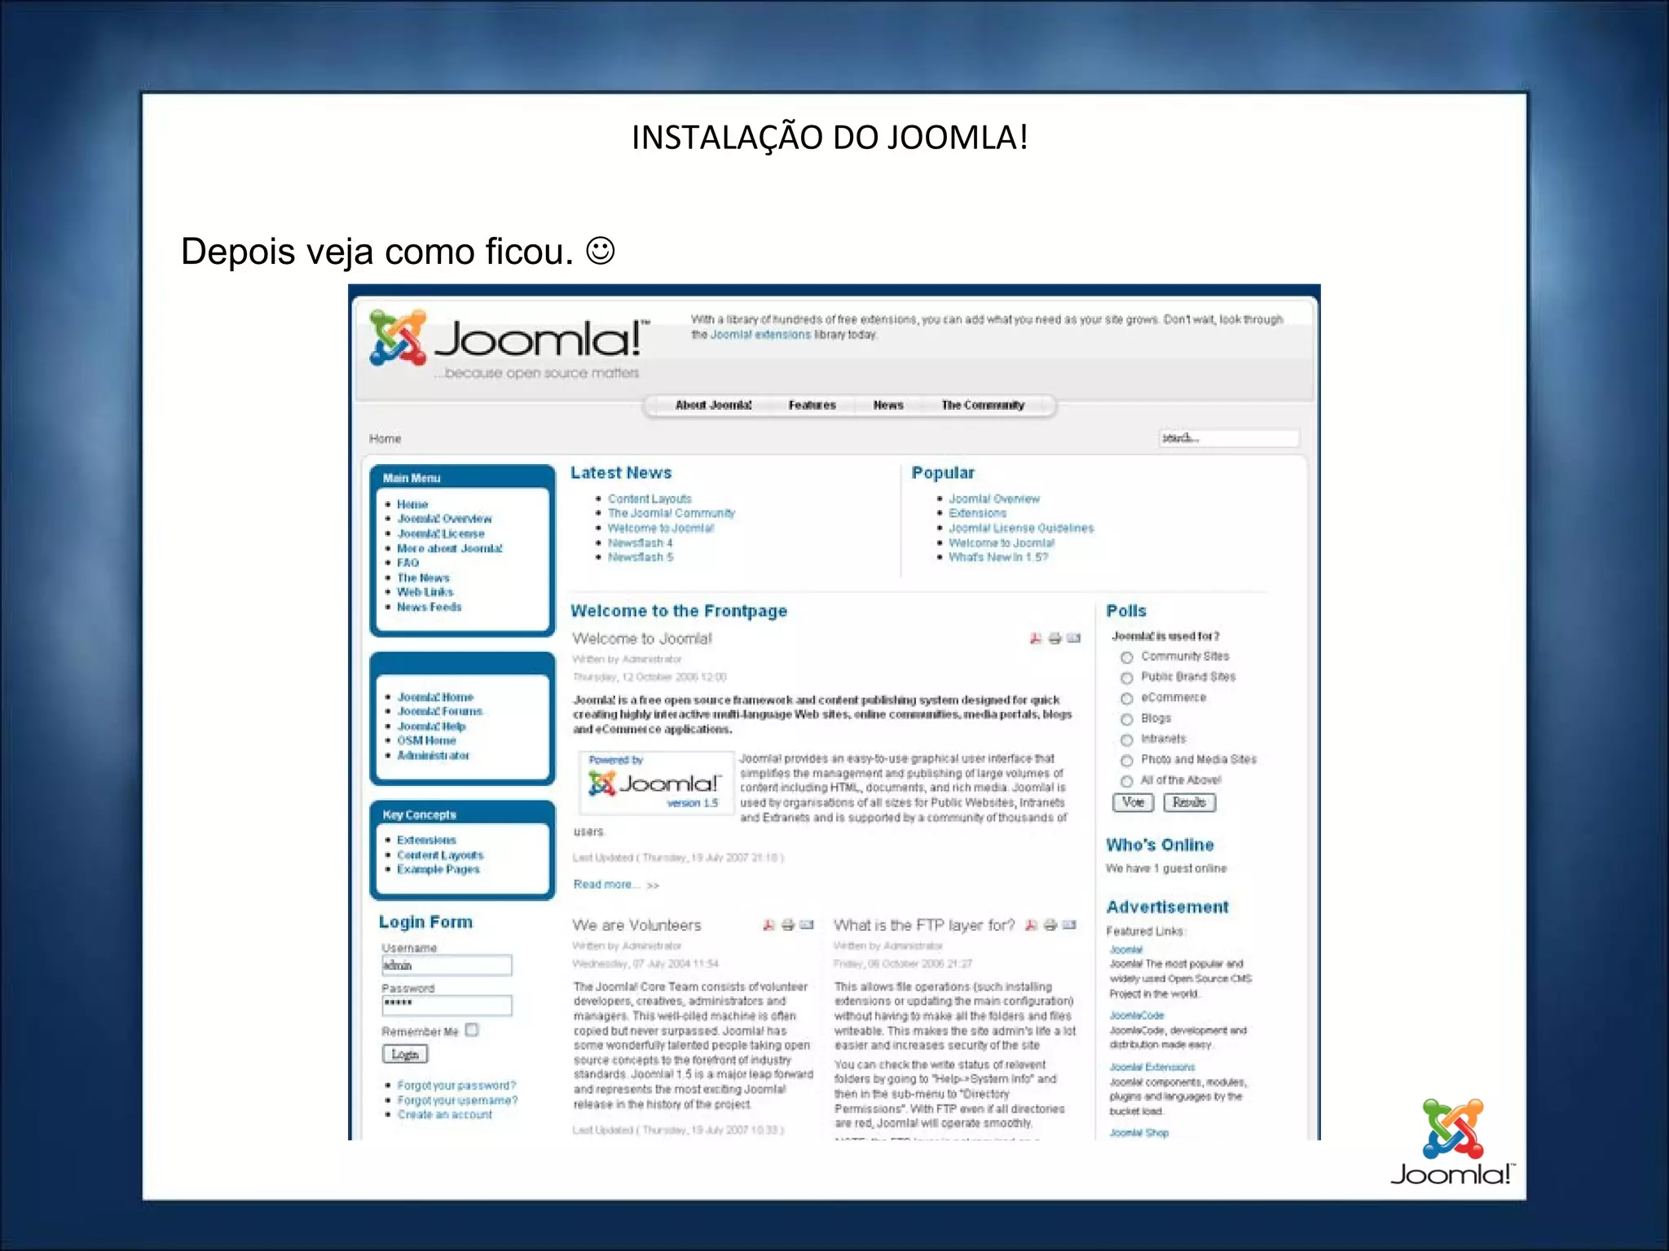The width and height of the screenshot is (1669, 1251).
Task: Open The Joomla! Community in Latest News
Action: coord(672,513)
